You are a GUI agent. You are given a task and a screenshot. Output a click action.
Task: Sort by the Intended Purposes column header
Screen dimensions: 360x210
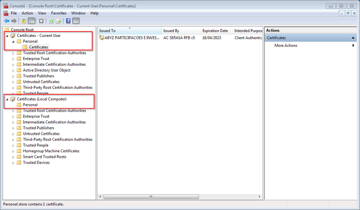248,31
